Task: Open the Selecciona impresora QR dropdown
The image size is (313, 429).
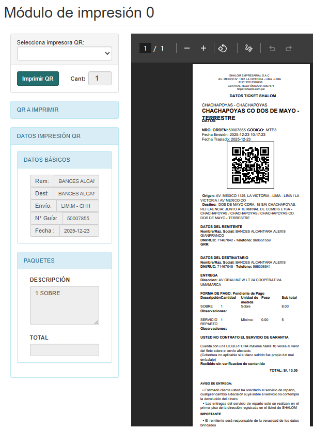Action: click(x=65, y=53)
